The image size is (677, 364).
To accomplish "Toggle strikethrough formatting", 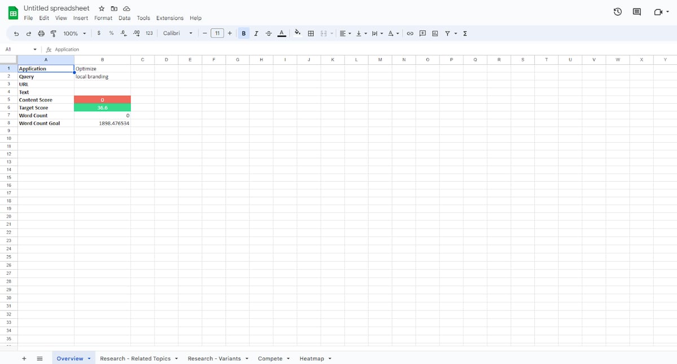I will [269, 33].
